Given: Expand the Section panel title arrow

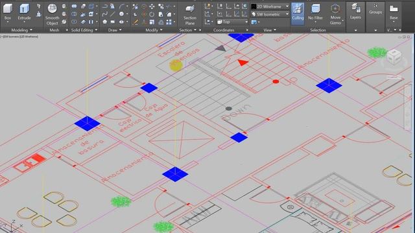Looking at the screenshot, I should [x=195, y=30].
